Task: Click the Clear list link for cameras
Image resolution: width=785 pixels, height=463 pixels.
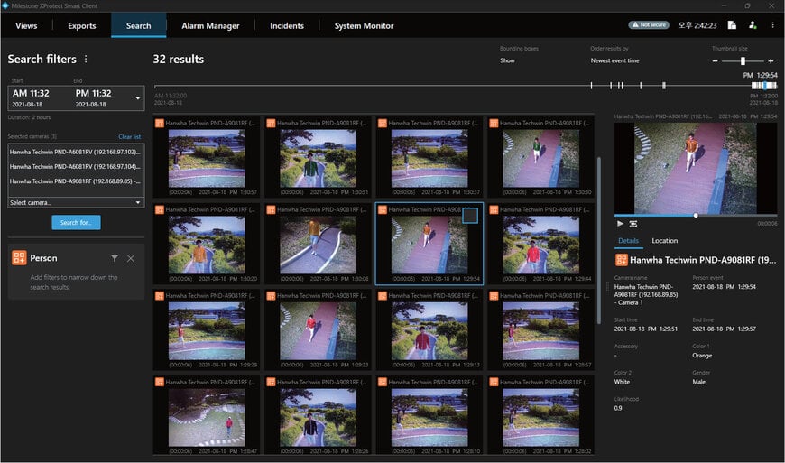Action: click(130, 136)
